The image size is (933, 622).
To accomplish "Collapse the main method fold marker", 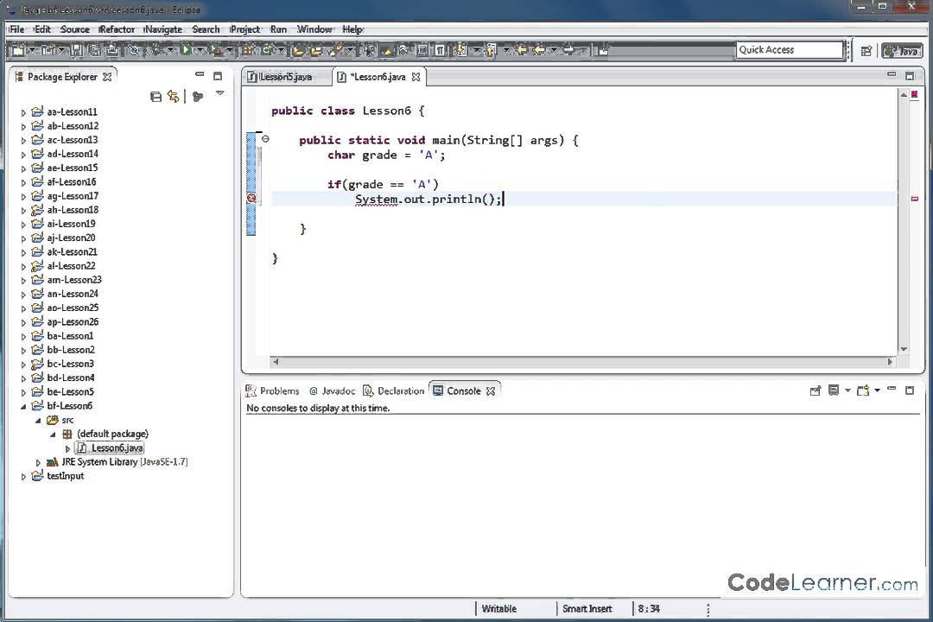I will click(x=265, y=139).
